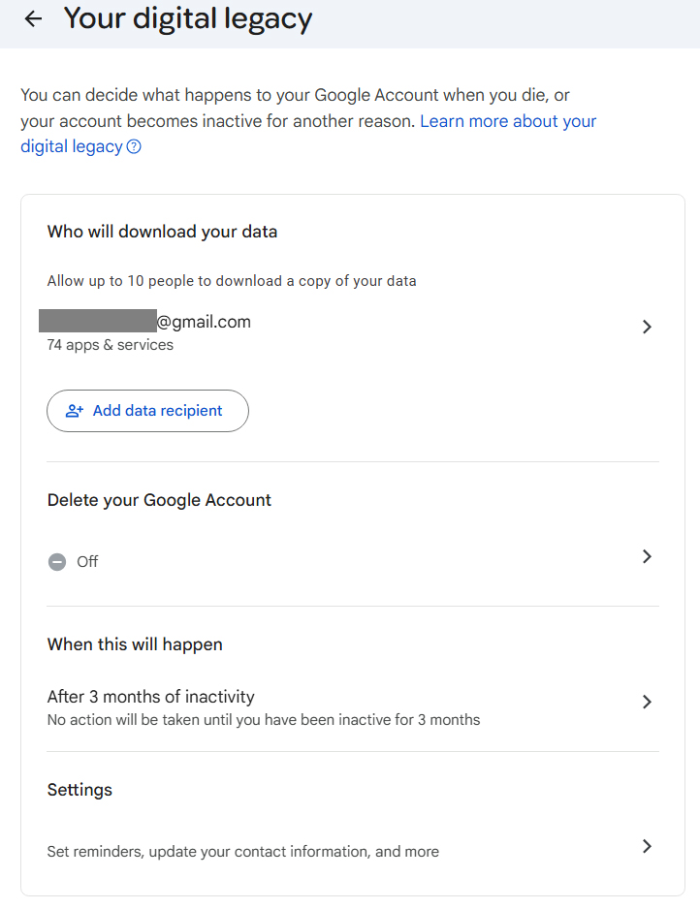The image size is (700, 909).
Task: Select the After 3 months of inactivity option
Action: (150, 697)
